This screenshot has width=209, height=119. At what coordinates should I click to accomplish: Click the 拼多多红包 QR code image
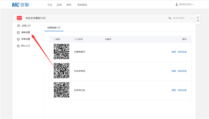pyautogui.click(x=61, y=90)
